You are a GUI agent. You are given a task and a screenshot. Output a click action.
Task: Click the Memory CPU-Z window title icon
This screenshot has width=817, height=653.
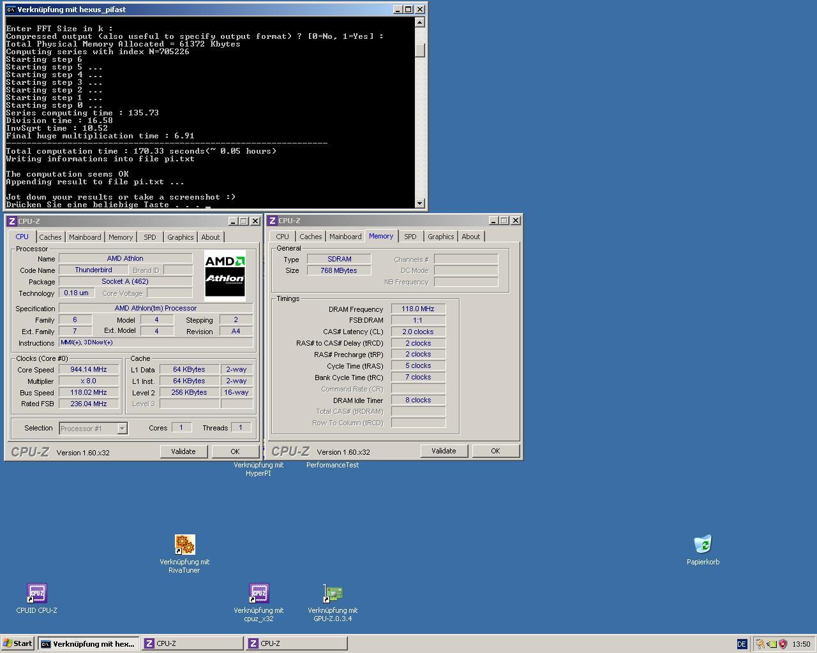tap(273, 221)
